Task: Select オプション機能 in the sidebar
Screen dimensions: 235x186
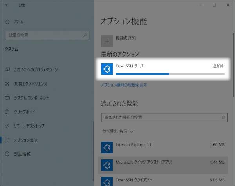Action: click(x=25, y=140)
